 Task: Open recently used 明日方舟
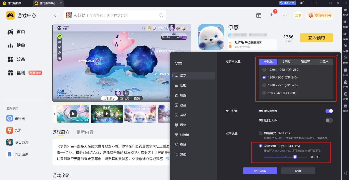(17, 142)
